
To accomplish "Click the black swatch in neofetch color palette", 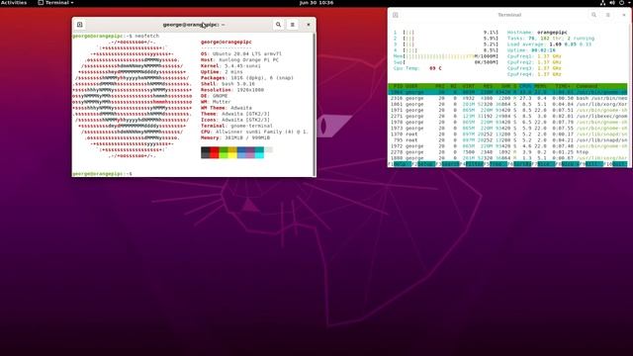I will click(206, 152).
